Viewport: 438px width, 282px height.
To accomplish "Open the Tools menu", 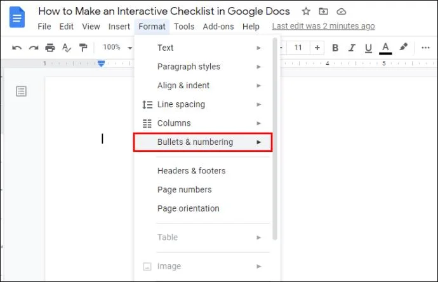I will [184, 27].
